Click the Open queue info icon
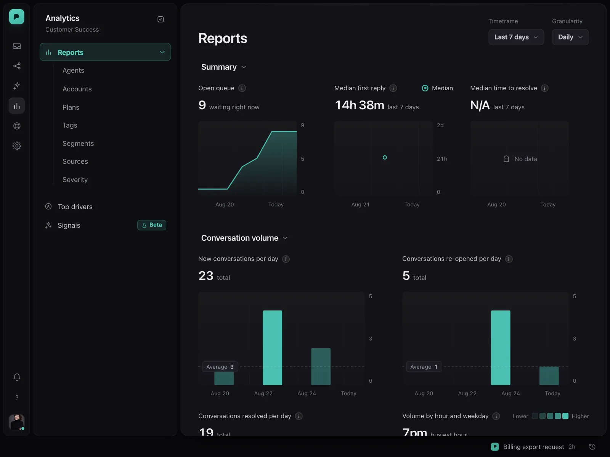 [x=242, y=88]
